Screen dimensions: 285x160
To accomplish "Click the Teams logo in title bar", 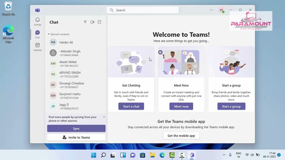I will 37,10.
